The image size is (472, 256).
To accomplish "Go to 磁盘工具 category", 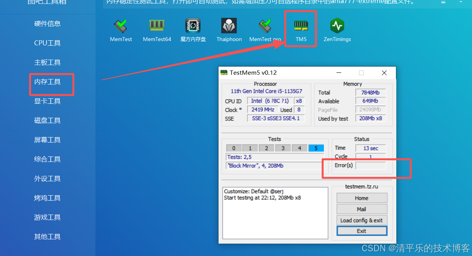I will tap(47, 120).
